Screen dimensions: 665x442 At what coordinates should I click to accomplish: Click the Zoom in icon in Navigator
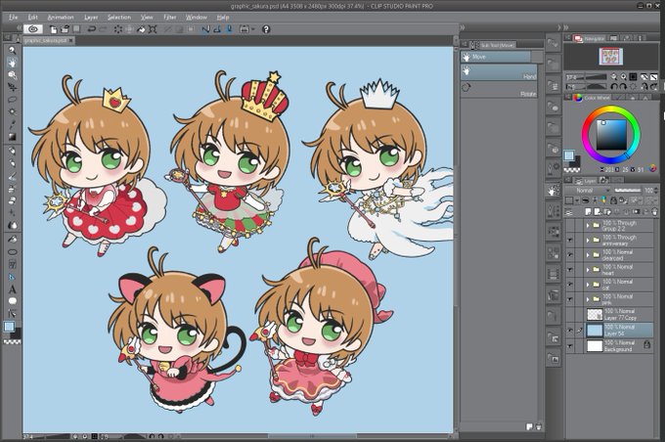[x=623, y=77]
